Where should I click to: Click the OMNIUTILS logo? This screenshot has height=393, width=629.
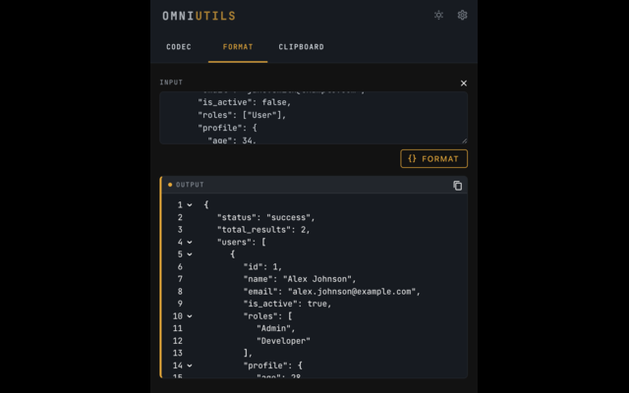pos(199,16)
